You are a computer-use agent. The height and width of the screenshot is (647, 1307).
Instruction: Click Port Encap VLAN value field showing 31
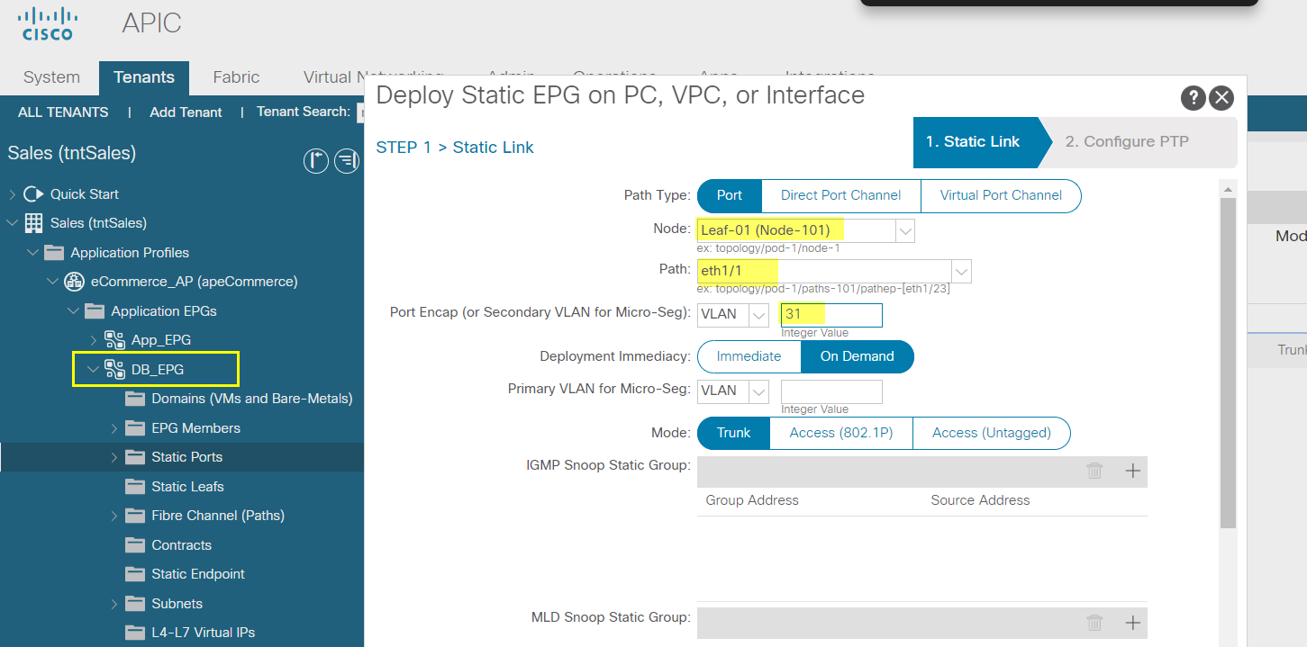831,315
